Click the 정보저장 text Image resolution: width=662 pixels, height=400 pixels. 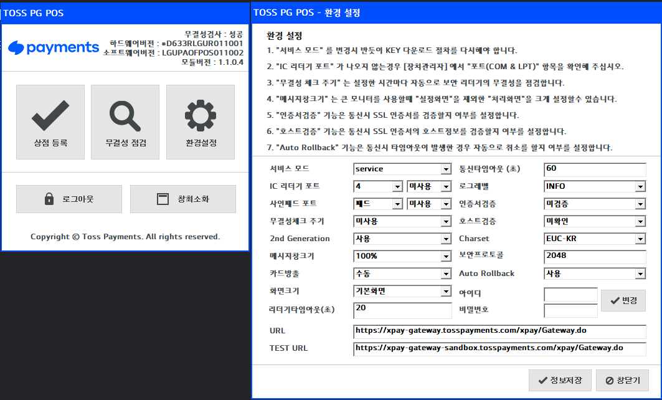[x=566, y=381]
